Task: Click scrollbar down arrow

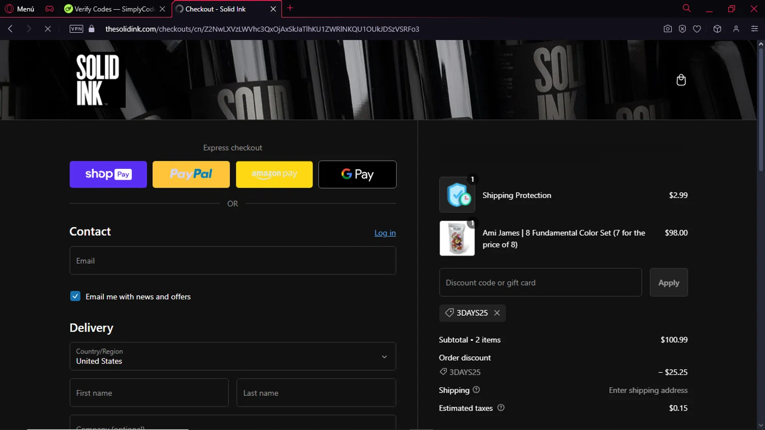Action: pos(760,425)
